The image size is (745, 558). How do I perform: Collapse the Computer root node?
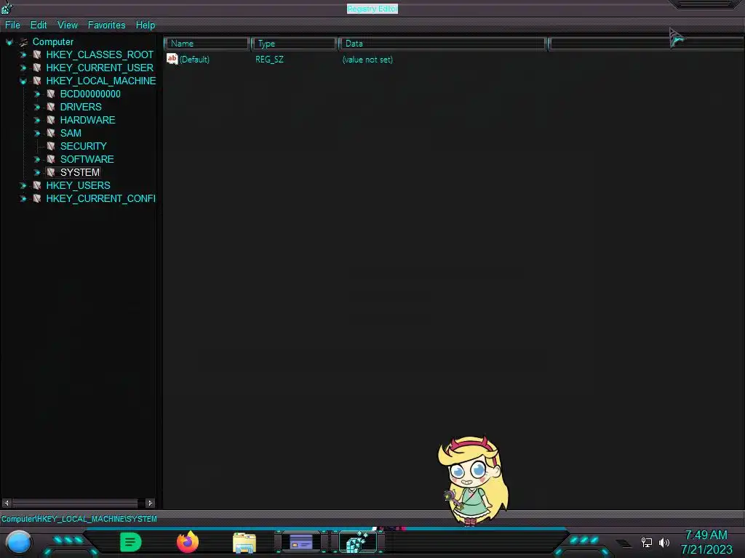click(9, 42)
